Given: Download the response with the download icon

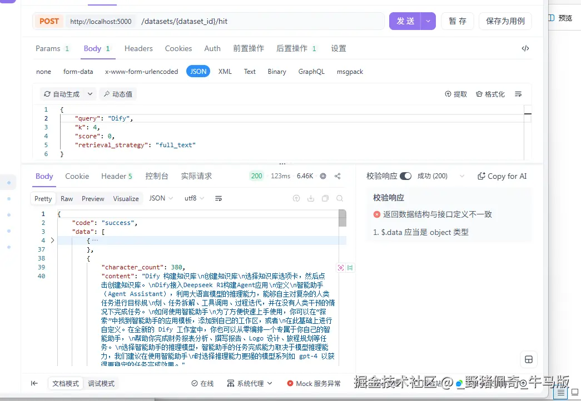Looking at the screenshot, I should point(311,198).
